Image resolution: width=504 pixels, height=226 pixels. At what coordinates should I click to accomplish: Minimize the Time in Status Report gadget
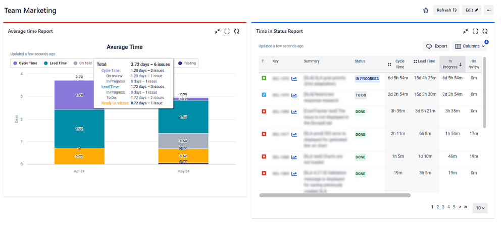coord(466,31)
